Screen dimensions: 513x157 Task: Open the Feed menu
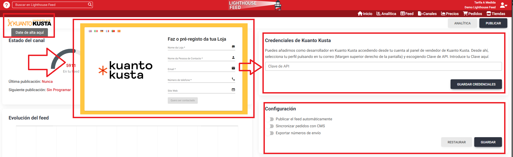pos(407,14)
